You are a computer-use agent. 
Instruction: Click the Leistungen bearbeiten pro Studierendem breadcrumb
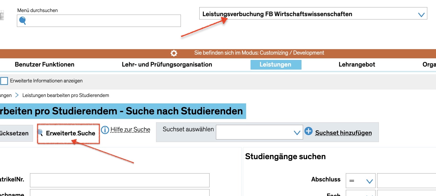coord(66,95)
